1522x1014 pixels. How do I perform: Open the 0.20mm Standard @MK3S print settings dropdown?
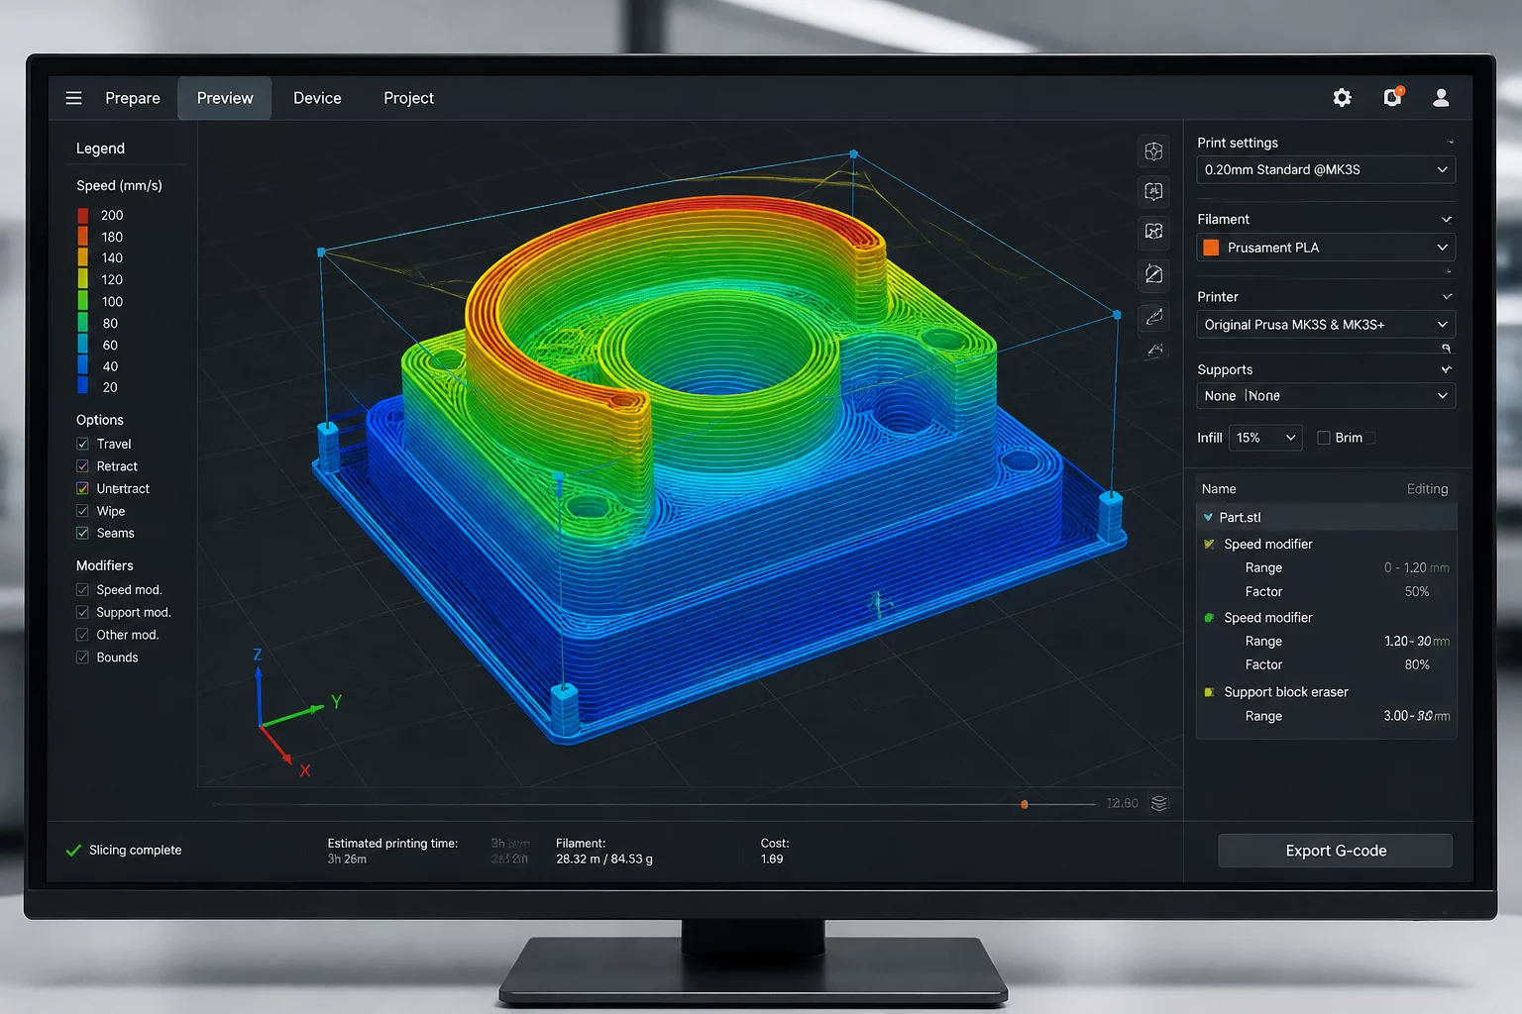click(x=1326, y=169)
